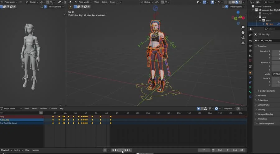Image resolution: width=280 pixels, height=154 pixels.
Task: Click the current frame field showing 7
Action: click(204, 150)
